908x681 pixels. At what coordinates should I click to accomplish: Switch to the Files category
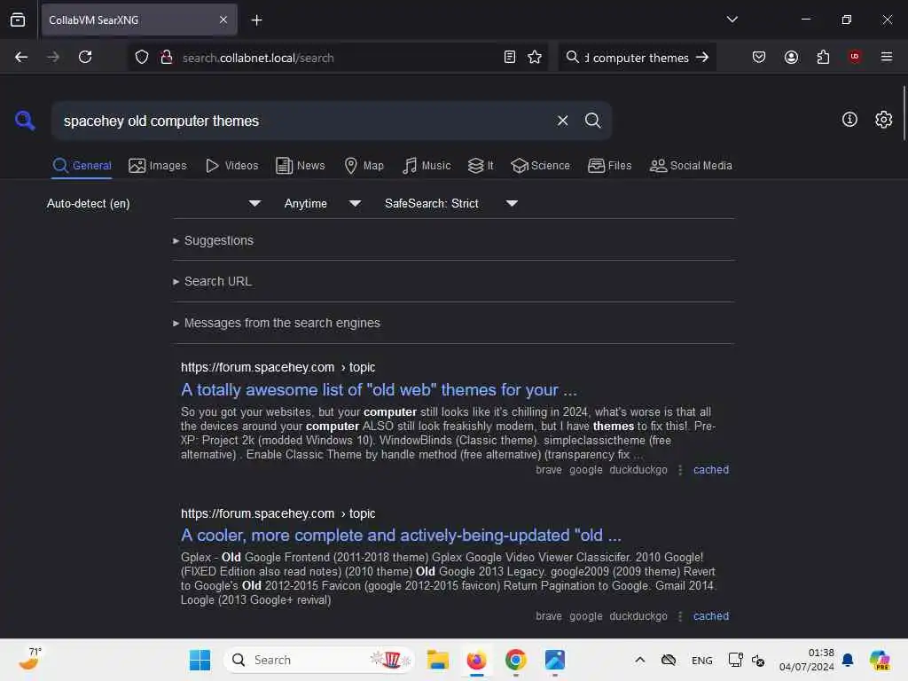609,166
